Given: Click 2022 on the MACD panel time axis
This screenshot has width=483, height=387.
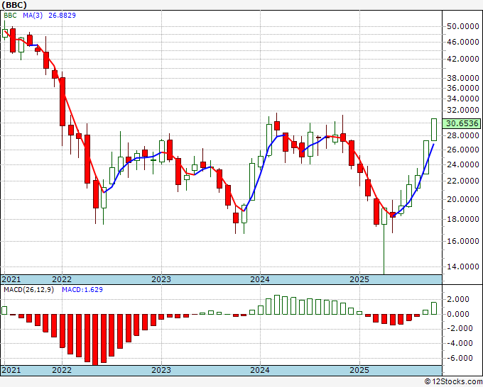Looking at the screenshot, I should (x=62, y=370).
